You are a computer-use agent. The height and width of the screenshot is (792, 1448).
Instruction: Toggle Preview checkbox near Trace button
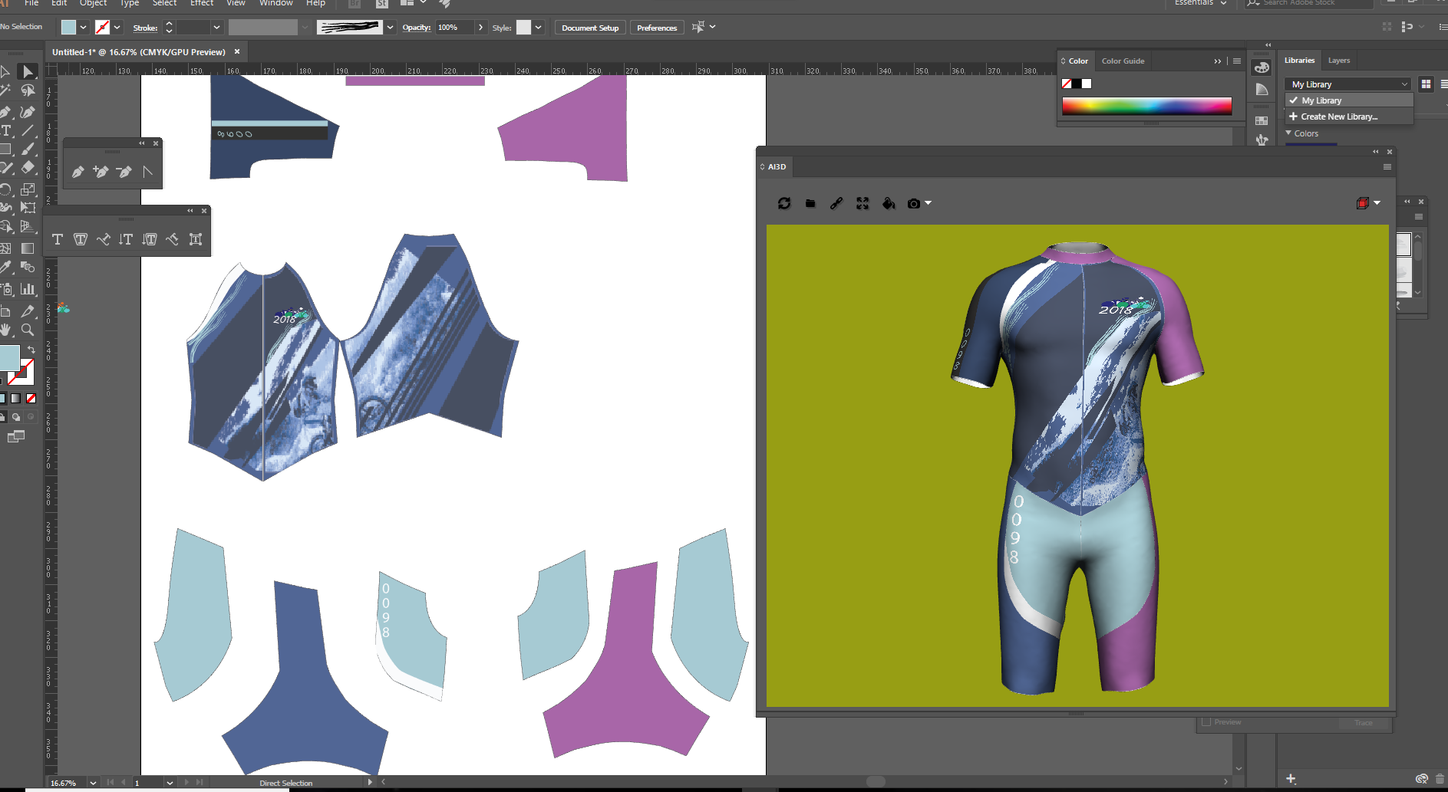coord(1206,721)
